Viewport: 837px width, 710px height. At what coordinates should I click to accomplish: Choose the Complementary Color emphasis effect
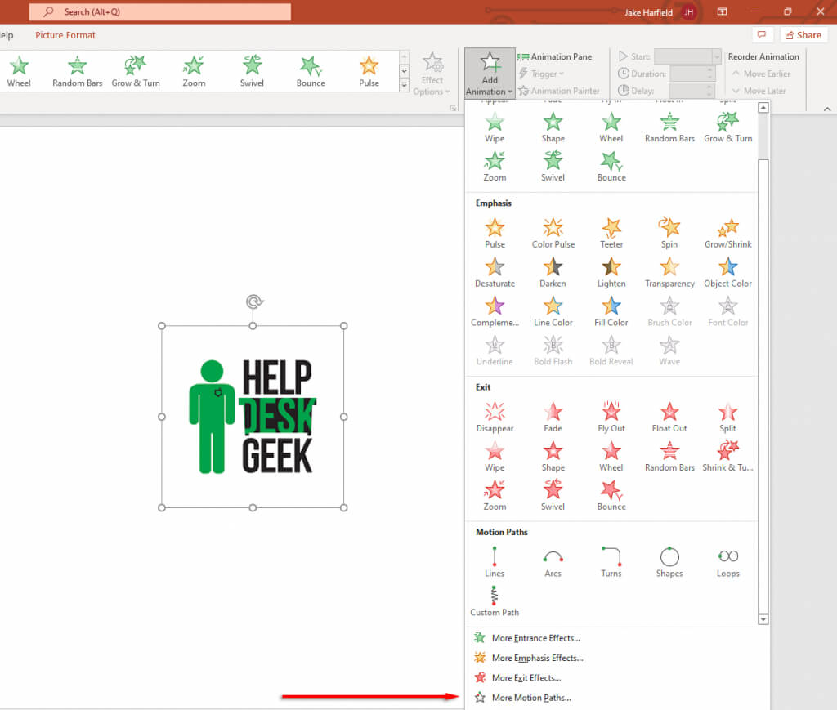point(495,312)
